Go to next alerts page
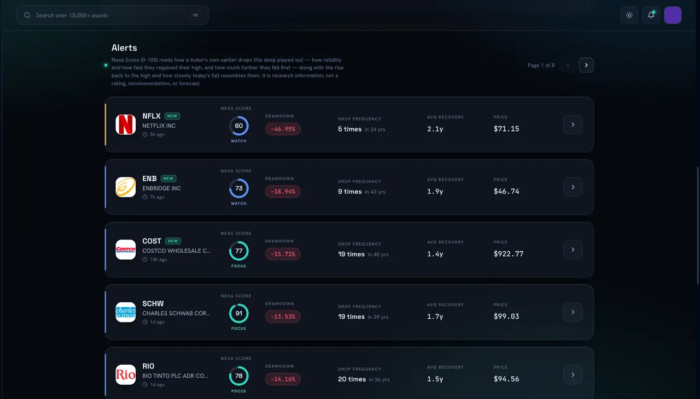The width and height of the screenshot is (700, 399). 586,65
